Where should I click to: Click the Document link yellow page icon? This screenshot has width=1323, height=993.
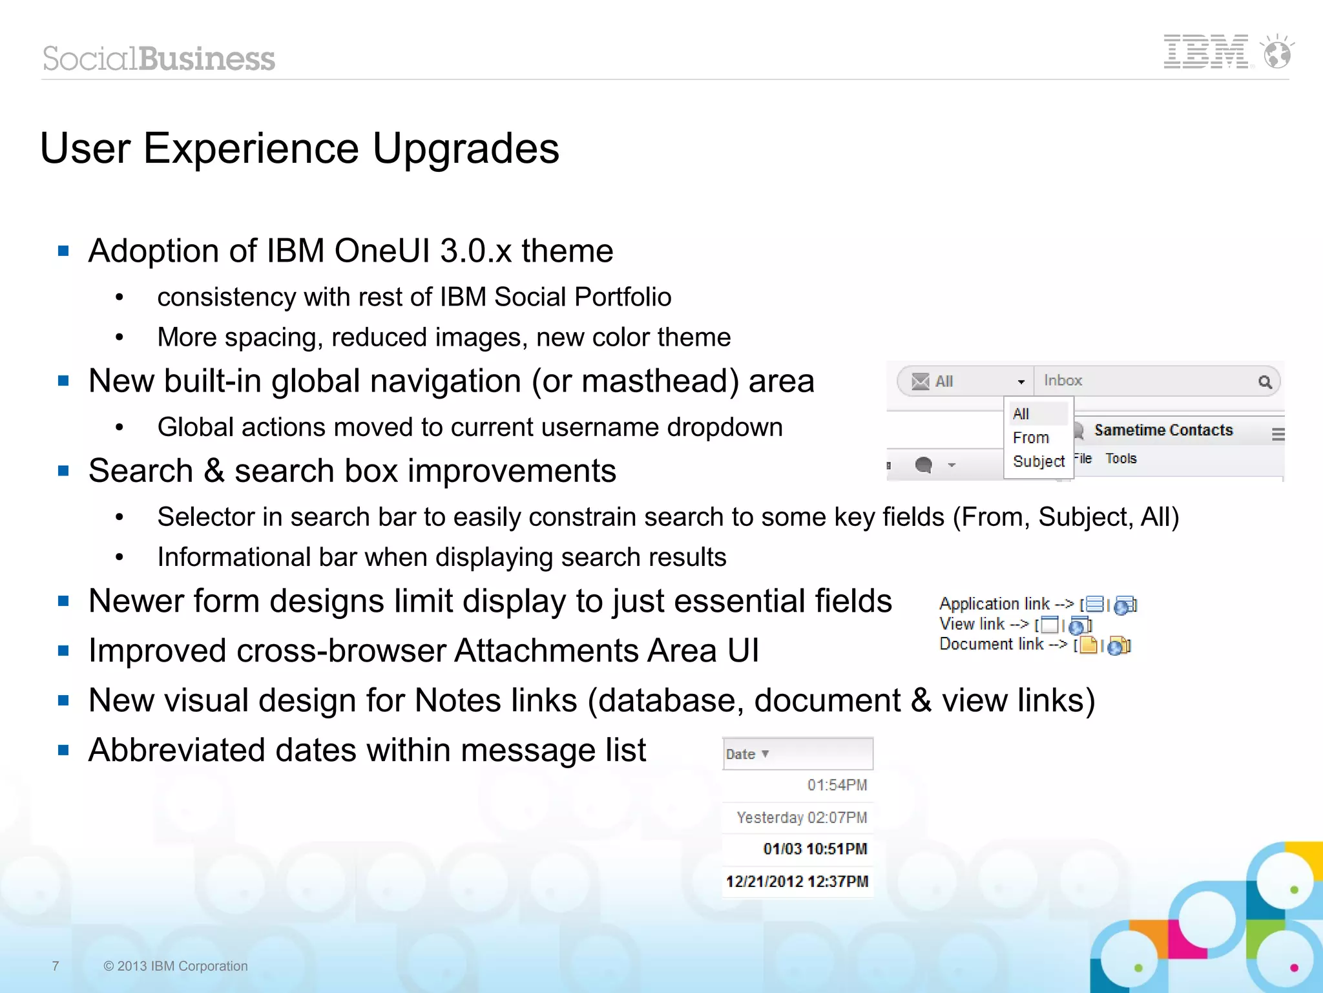[1089, 645]
